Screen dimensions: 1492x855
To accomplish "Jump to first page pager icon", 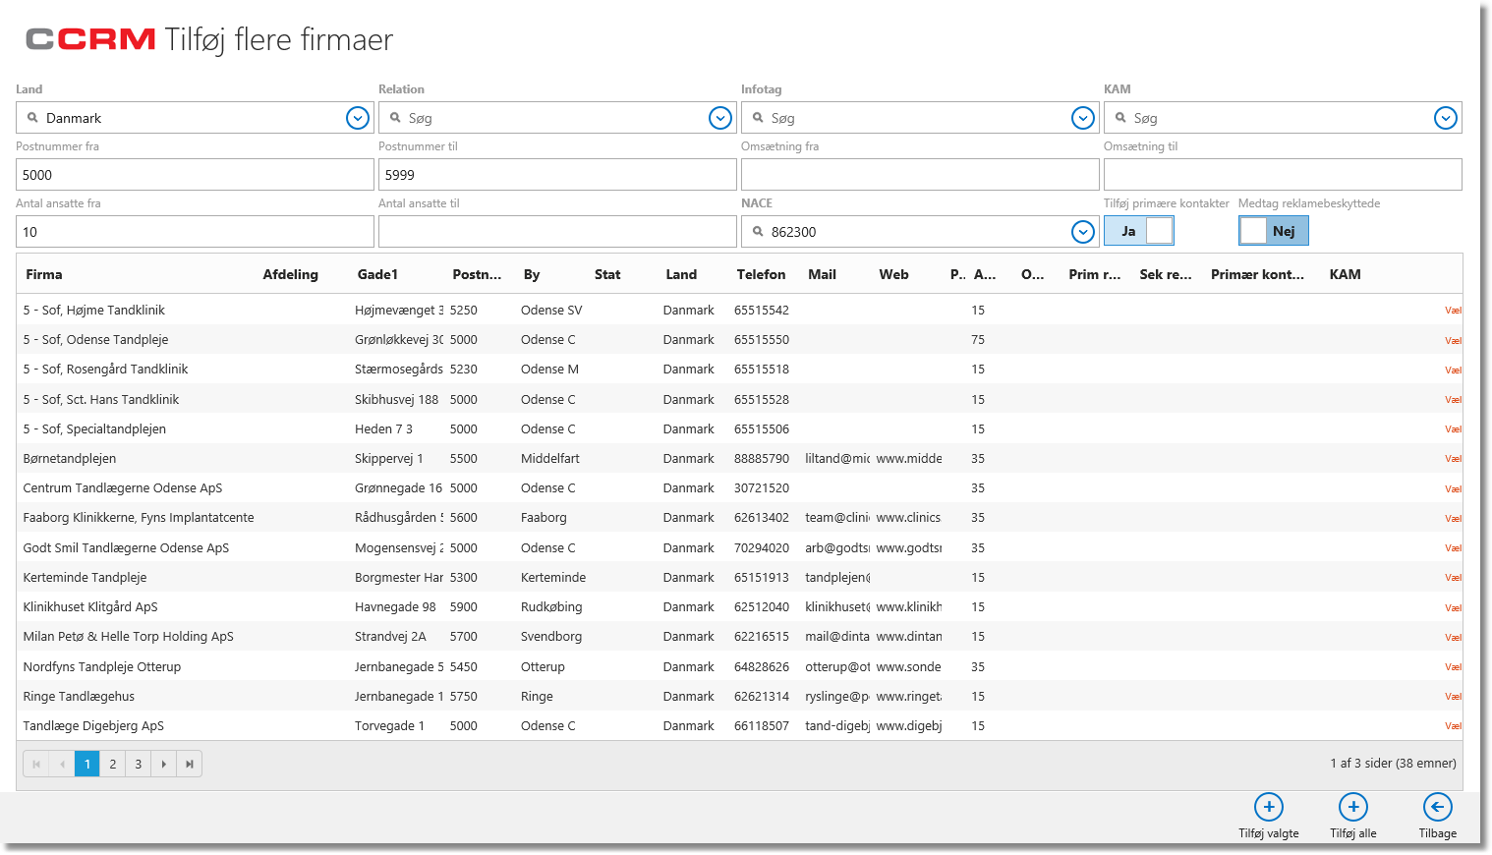I will (x=36, y=764).
